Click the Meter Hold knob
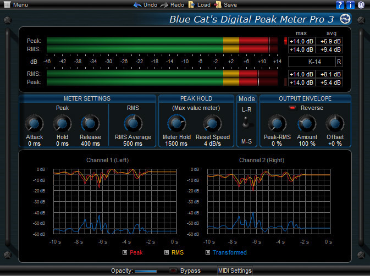This screenshot has height=276, width=370. click(x=176, y=123)
